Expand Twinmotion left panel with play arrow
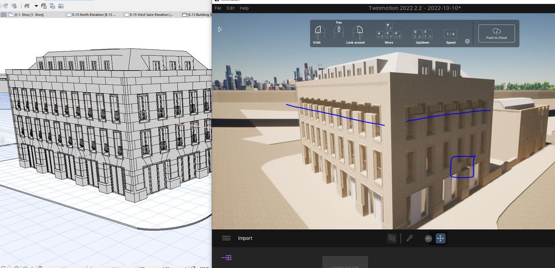Image resolution: width=555 pixels, height=268 pixels. [220, 29]
